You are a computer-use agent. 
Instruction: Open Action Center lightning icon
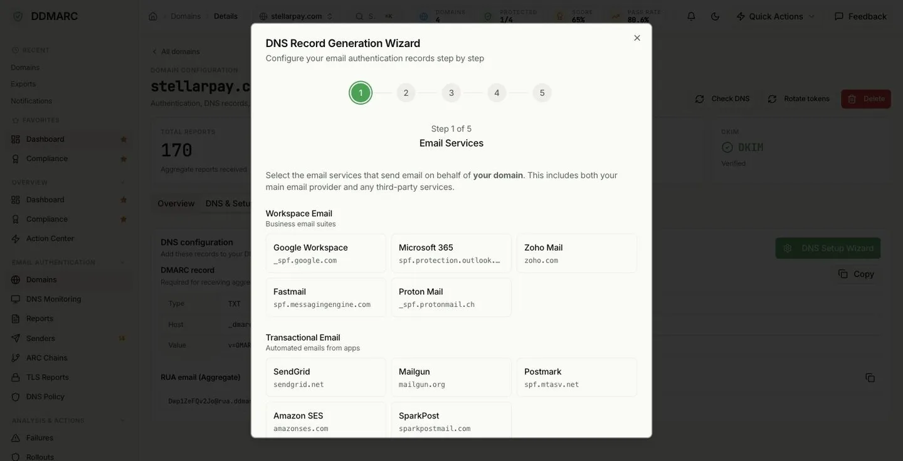pyautogui.click(x=16, y=239)
